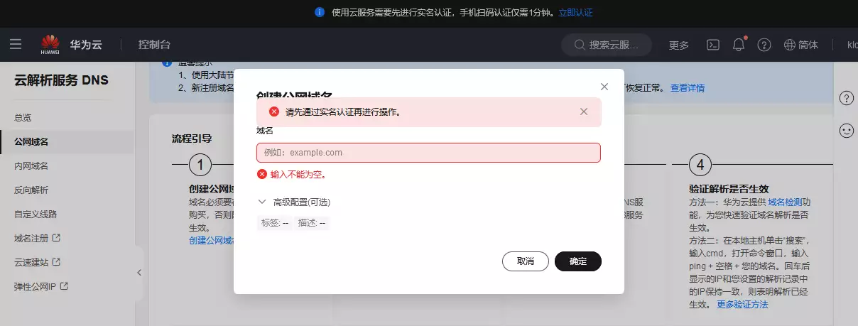Close the create public domain dialog
Image resolution: width=858 pixels, height=326 pixels.
click(604, 87)
